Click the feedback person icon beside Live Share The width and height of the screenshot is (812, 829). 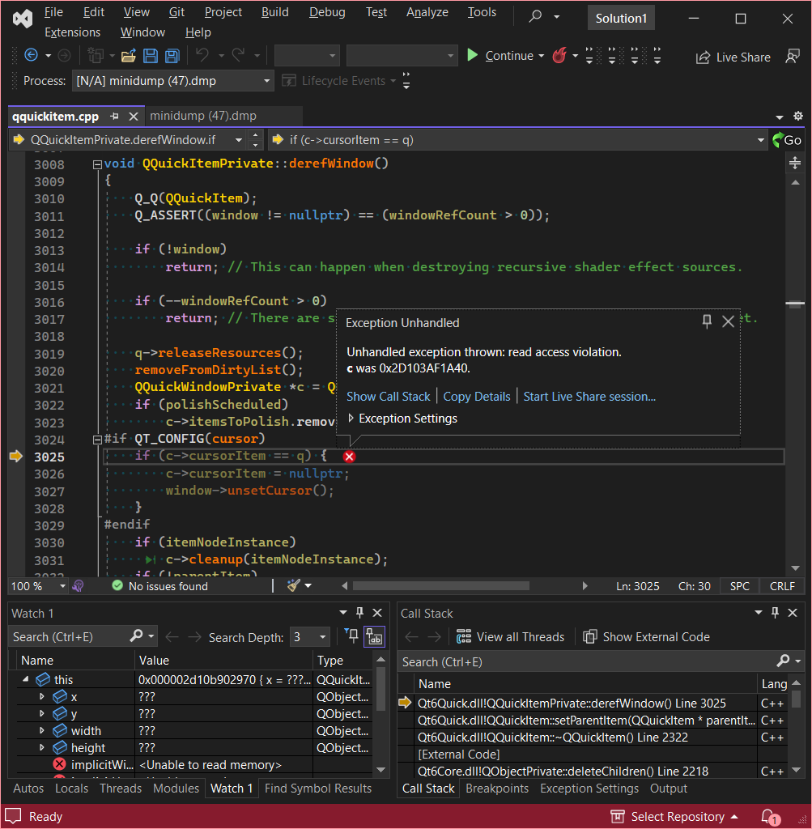pos(792,57)
